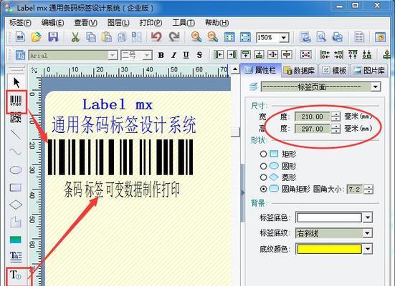Image resolution: width=395 pixels, height=286 pixels.
Task: Switch to the 数据库 tab
Action: [299, 71]
